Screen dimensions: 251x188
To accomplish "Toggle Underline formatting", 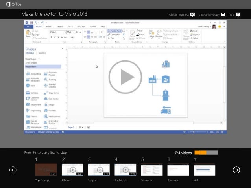I will pyautogui.click(x=58, y=37).
